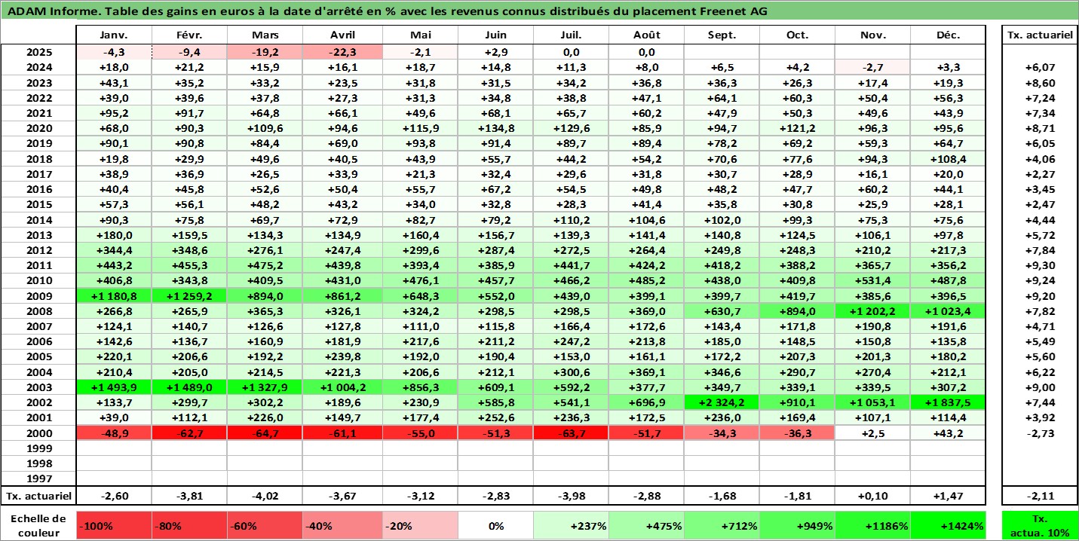
Task: Select the +0,10 actuarial rate under Nov.
Action: pyautogui.click(x=872, y=496)
